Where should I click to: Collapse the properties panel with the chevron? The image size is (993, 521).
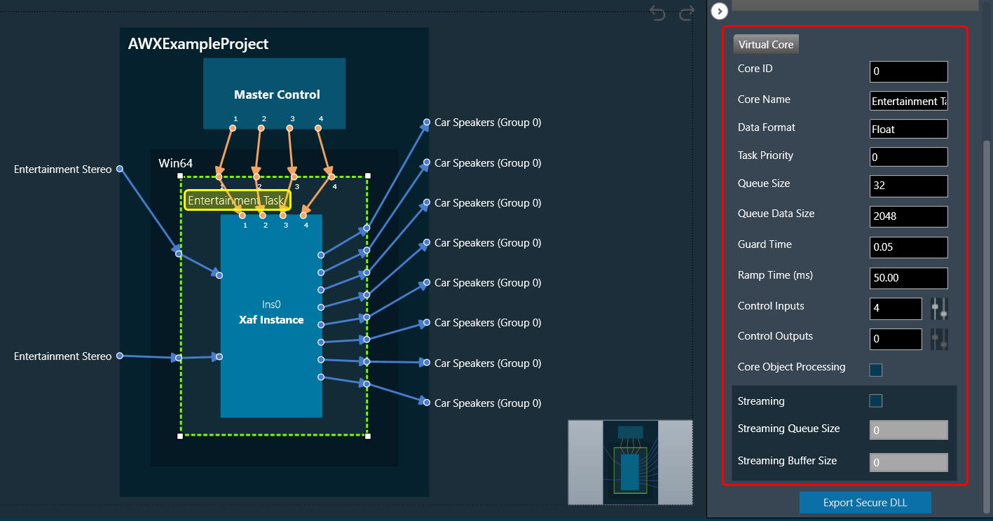719,11
